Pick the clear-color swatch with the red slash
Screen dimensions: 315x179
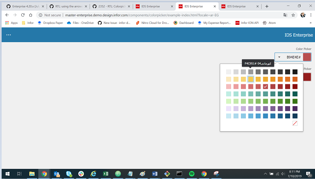click(295, 123)
